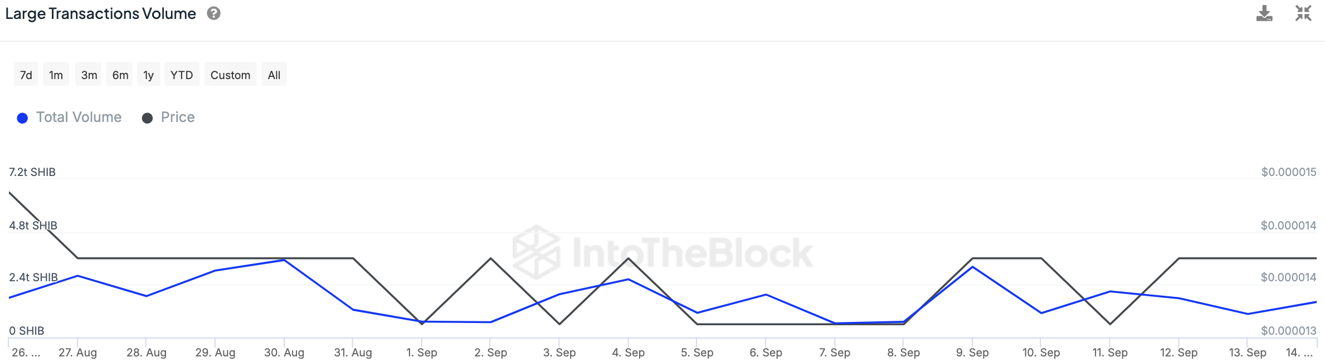Select the 1y time range
The height and width of the screenshot is (362, 1325).
(x=148, y=75)
